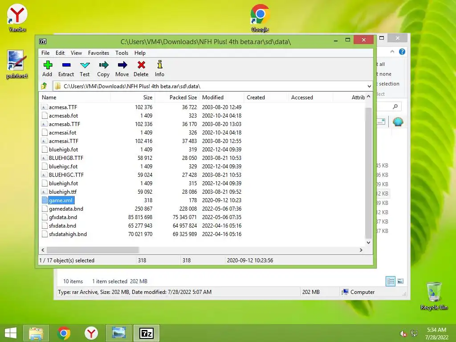Open the Tools menu
456x342 pixels.
(122, 53)
